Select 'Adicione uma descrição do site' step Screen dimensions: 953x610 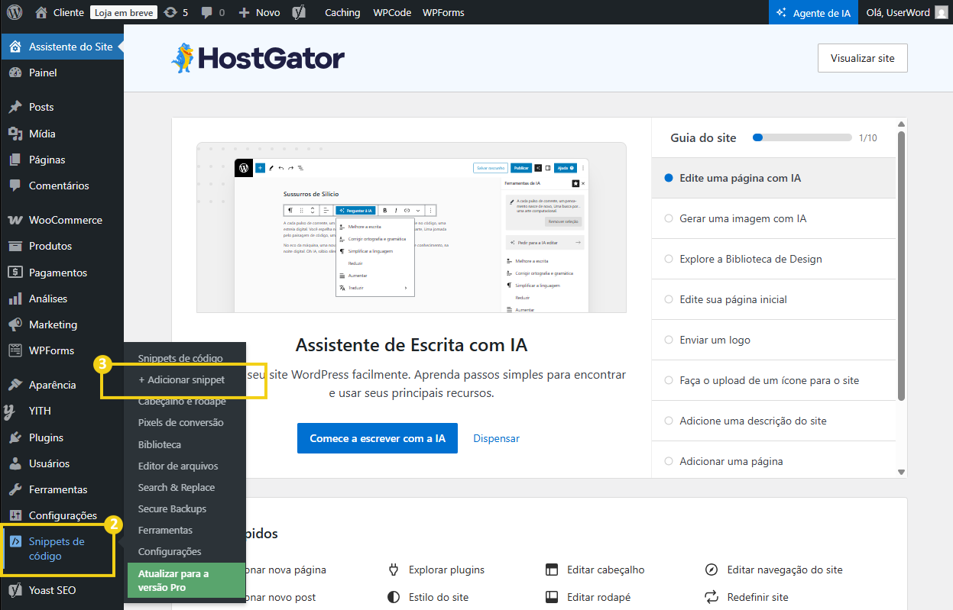[773, 421]
